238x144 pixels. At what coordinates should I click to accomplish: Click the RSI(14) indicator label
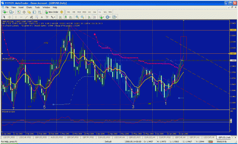[x=8, y=112]
